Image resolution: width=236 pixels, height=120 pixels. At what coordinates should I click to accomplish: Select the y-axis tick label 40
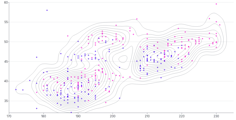pyautogui.click(x=6, y=81)
